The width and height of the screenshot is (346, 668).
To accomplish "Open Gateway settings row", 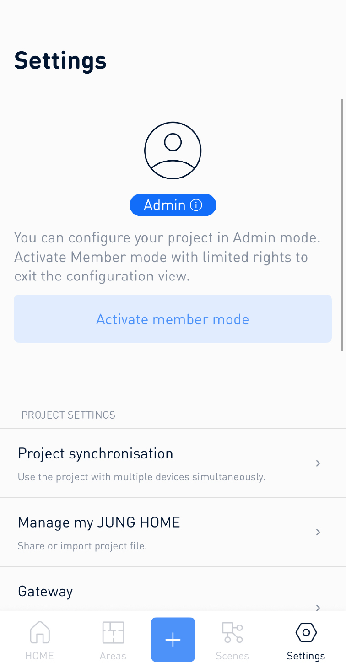I will click(173, 589).
